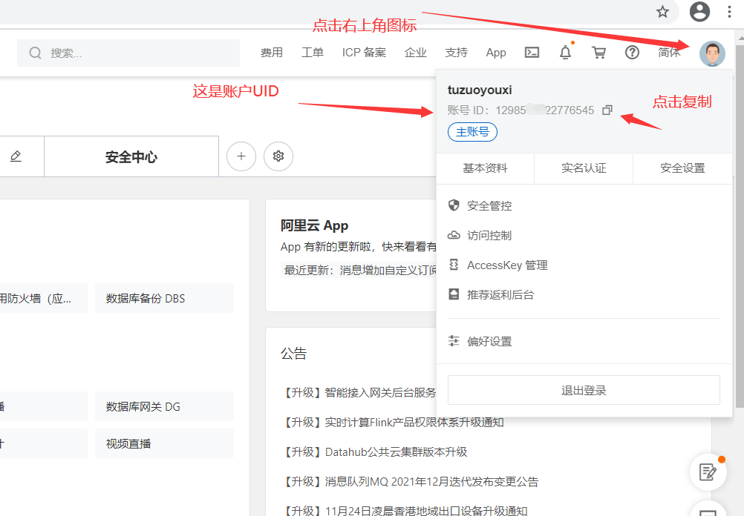The width and height of the screenshot is (744, 516).
Task: Click the pencil edit icon tab
Action: [x=16, y=156]
